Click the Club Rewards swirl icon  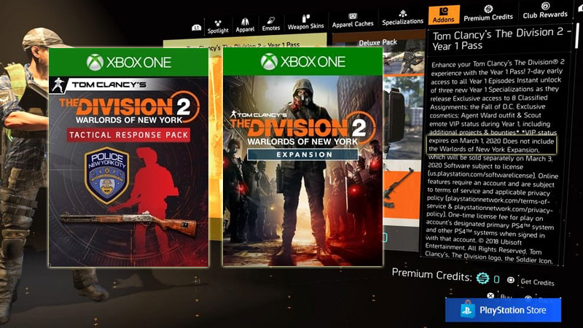pyautogui.click(x=545, y=6)
